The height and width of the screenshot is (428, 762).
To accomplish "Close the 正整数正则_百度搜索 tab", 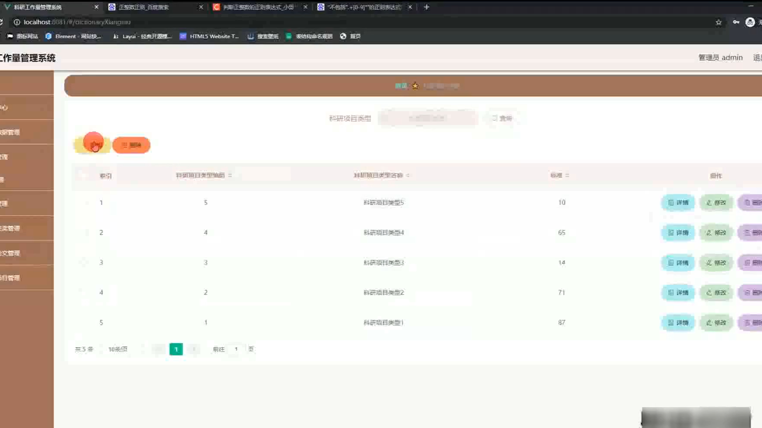I will (x=201, y=7).
